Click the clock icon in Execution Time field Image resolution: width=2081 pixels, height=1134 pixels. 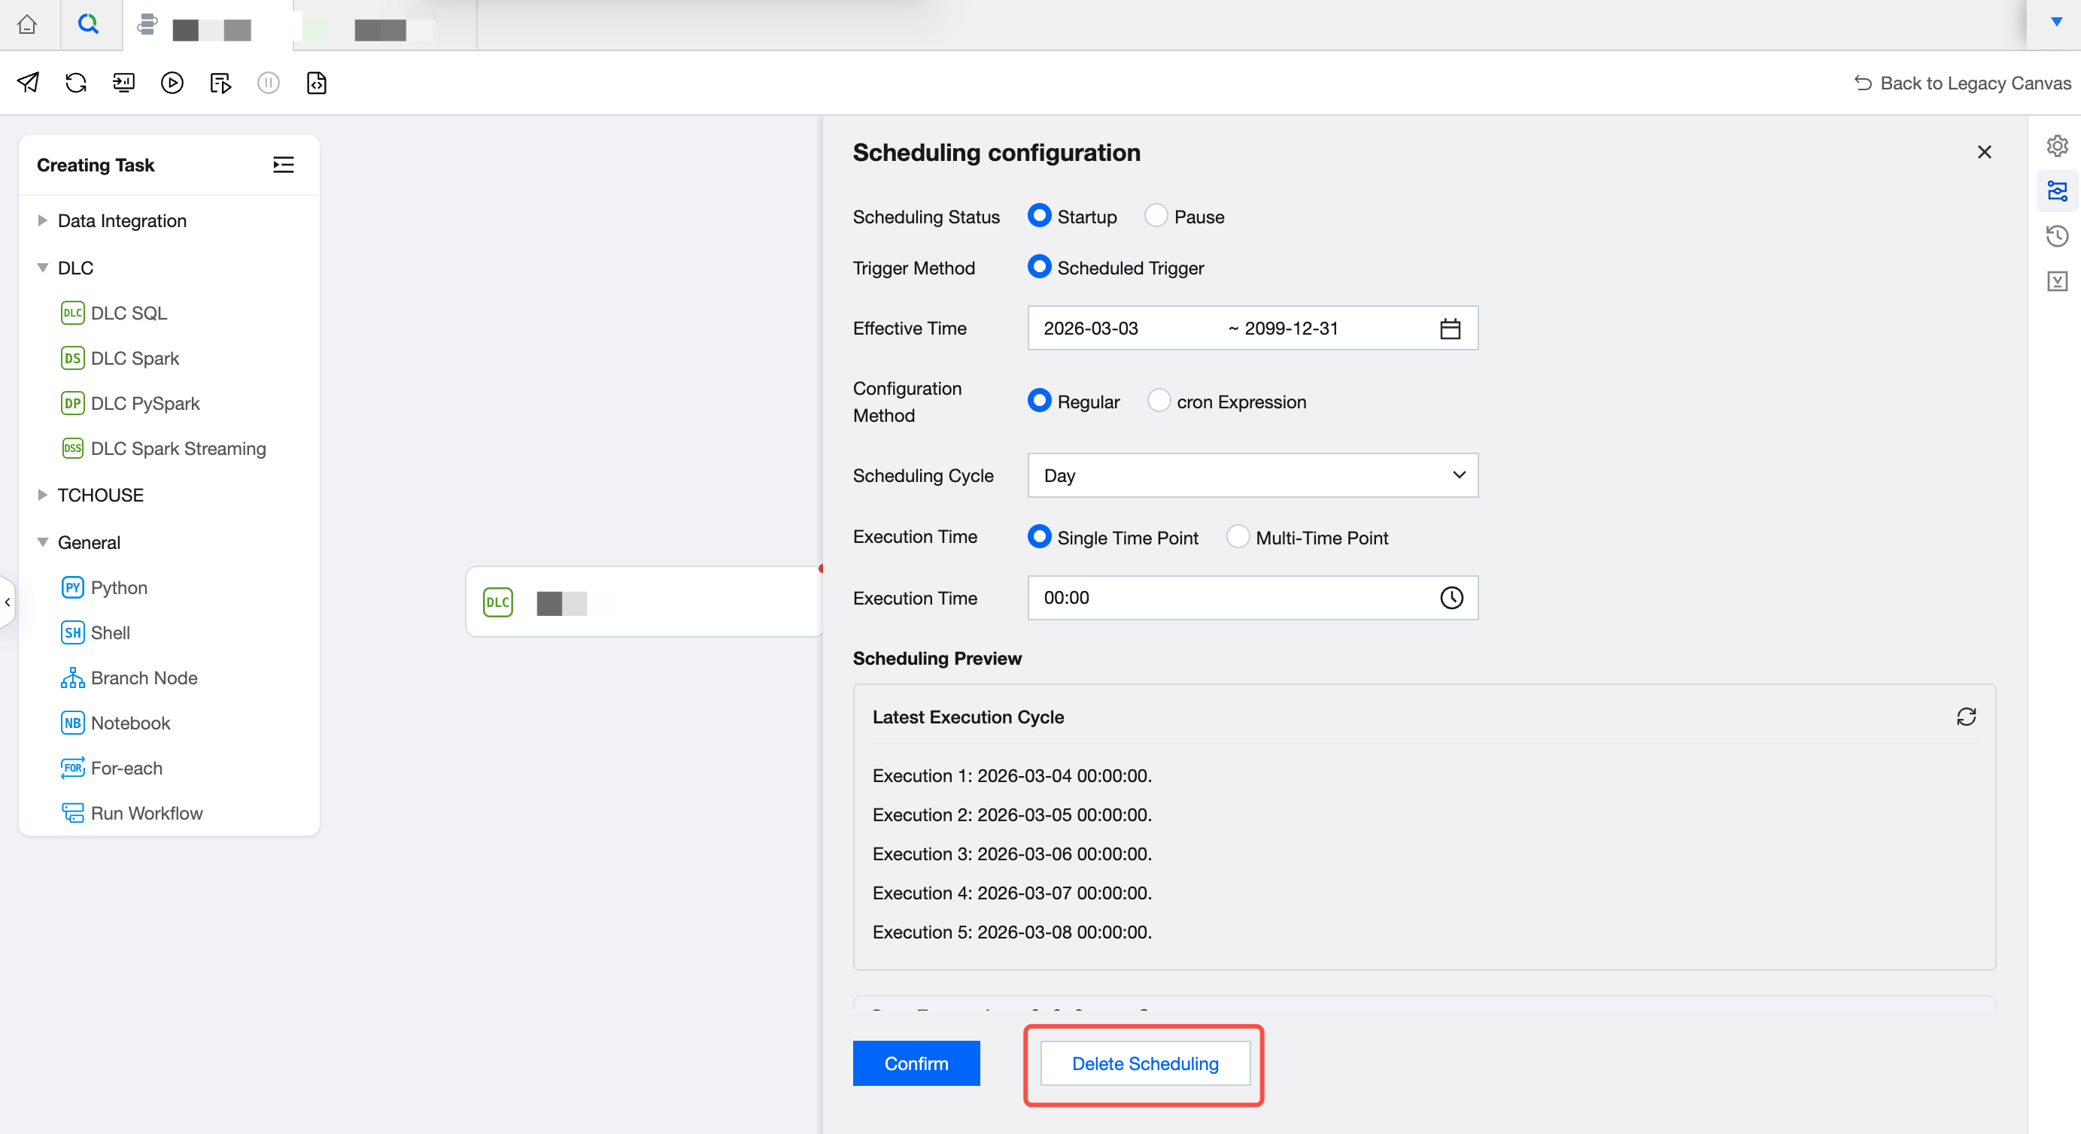1451,598
